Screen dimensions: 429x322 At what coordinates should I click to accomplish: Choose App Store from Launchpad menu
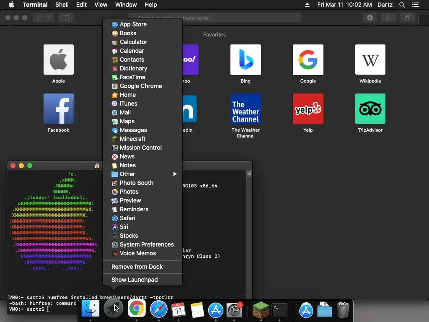(x=142, y=24)
